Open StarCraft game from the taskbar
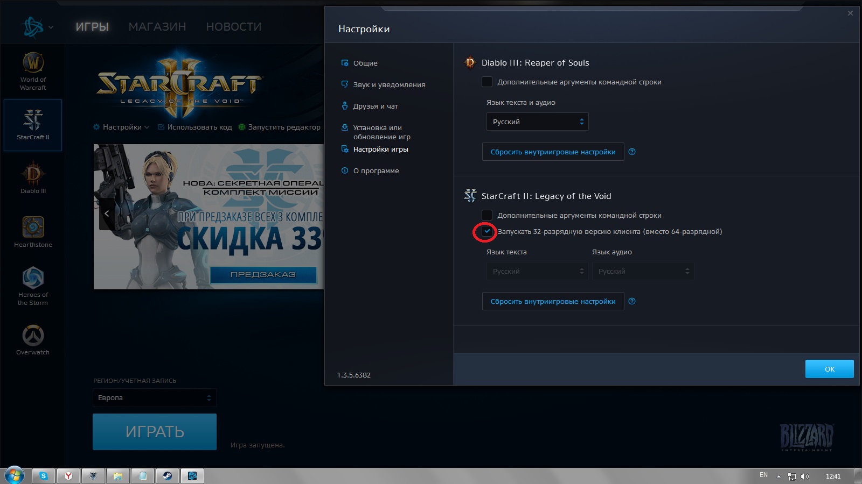Screen dimensions: 862x484 click(93, 476)
